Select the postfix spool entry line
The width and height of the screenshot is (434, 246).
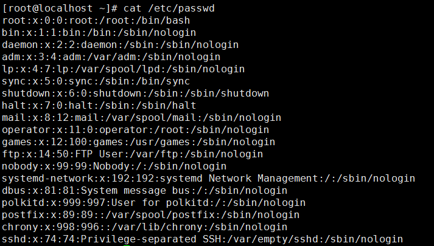tap(151, 215)
